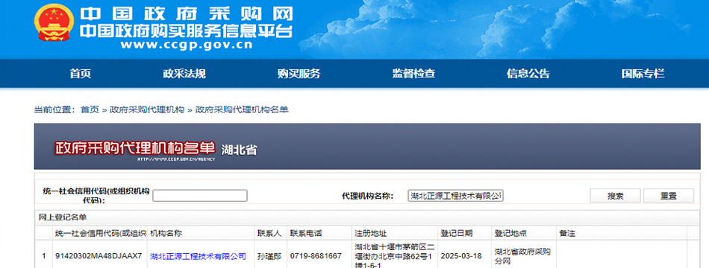Click the 联系人 column header
709x268 pixels.
pos(271,233)
